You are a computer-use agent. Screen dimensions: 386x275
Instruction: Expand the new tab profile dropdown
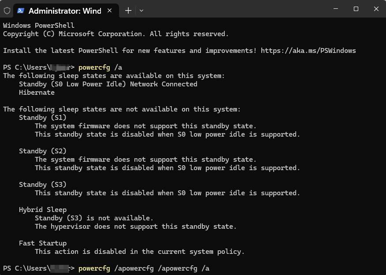click(141, 11)
